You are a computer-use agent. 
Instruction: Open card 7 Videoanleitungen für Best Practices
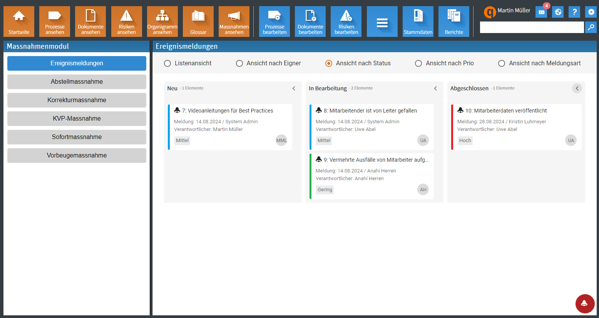point(230,127)
